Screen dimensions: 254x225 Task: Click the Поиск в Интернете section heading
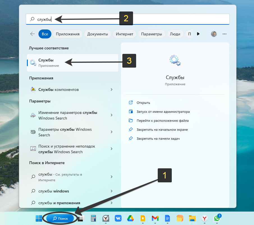coord(47,163)
